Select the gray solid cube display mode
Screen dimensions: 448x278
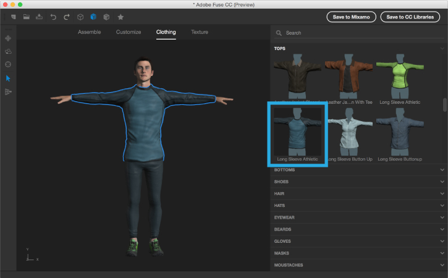(106, 17)
